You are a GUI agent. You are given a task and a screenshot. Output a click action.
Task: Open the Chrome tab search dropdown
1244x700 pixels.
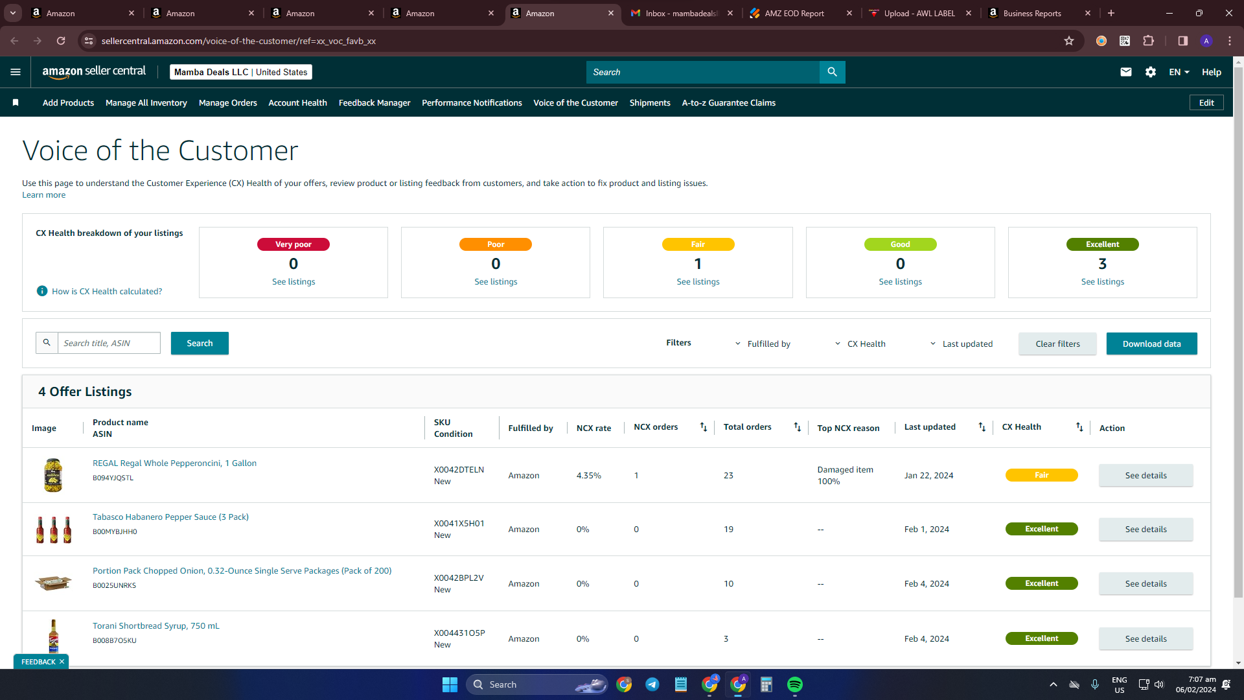(x=13, y=13)
